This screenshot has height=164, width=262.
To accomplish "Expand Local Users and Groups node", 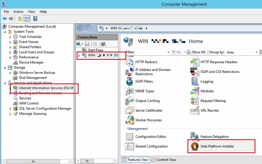I will click(10, 52).
